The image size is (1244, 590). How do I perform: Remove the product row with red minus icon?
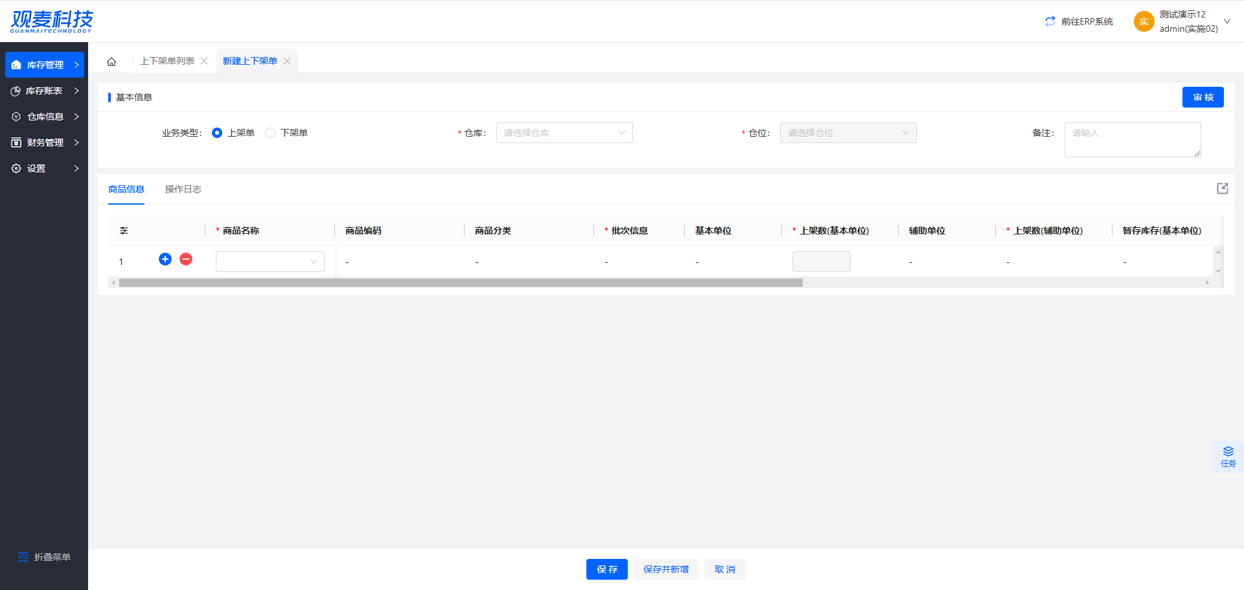coord(186,259)
